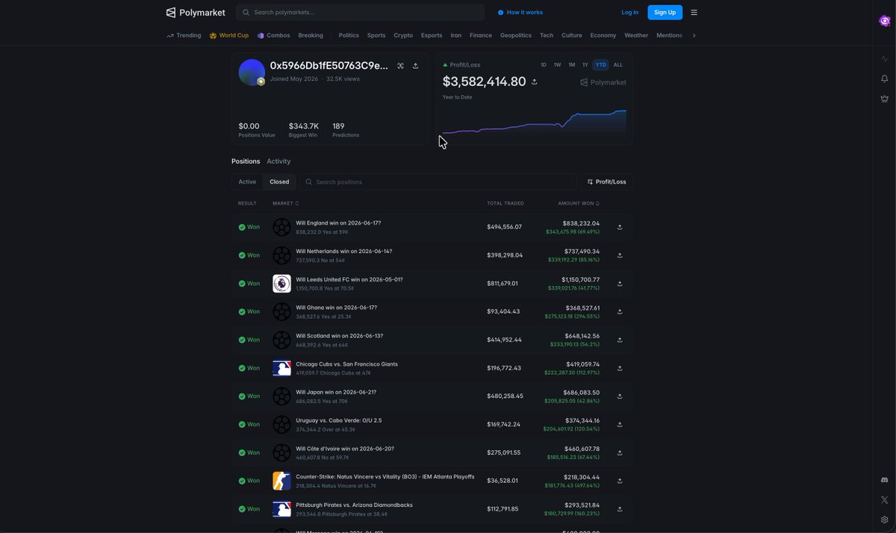
Task: Open the settings gear in right sidebar
Action: (885, 520)
